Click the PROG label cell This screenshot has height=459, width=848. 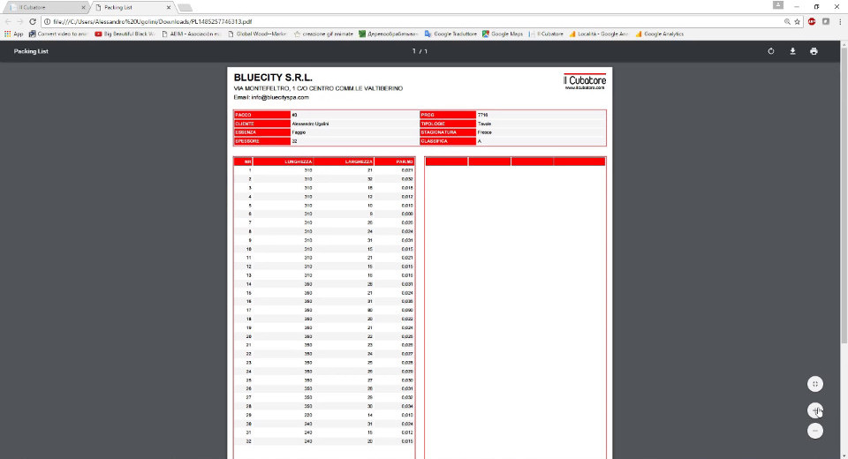448,115
